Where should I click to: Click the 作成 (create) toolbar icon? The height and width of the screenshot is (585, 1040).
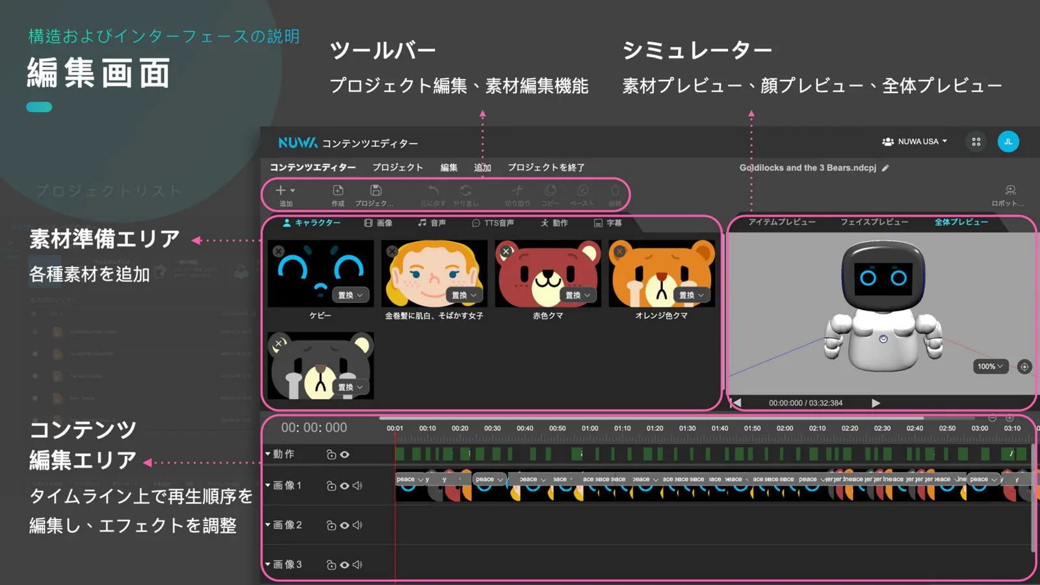point(338,190)
